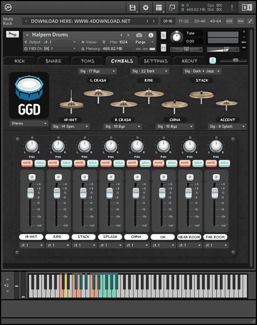
Task: Click the rack minimize arrows icon
Action: pyautogui.click(x=250, y=21)
